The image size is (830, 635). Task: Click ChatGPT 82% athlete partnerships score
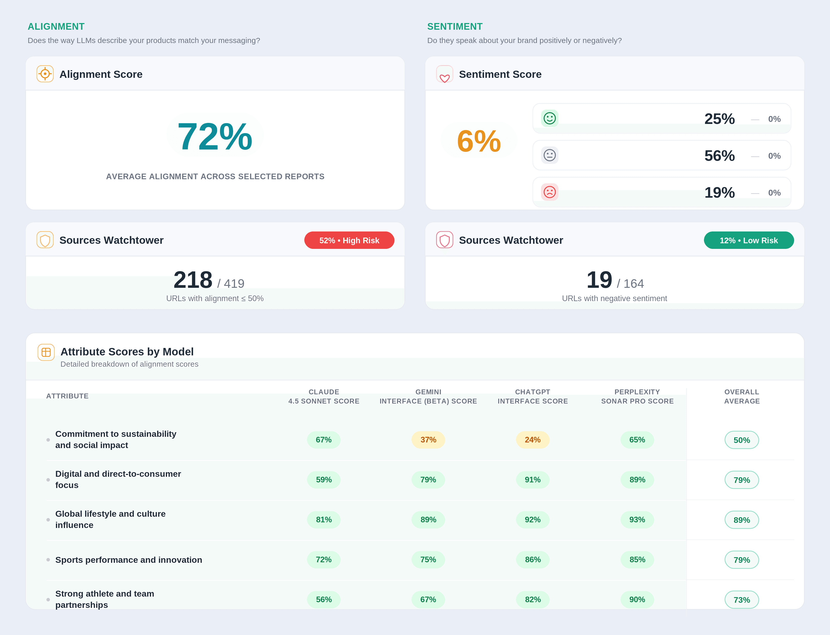532,599
